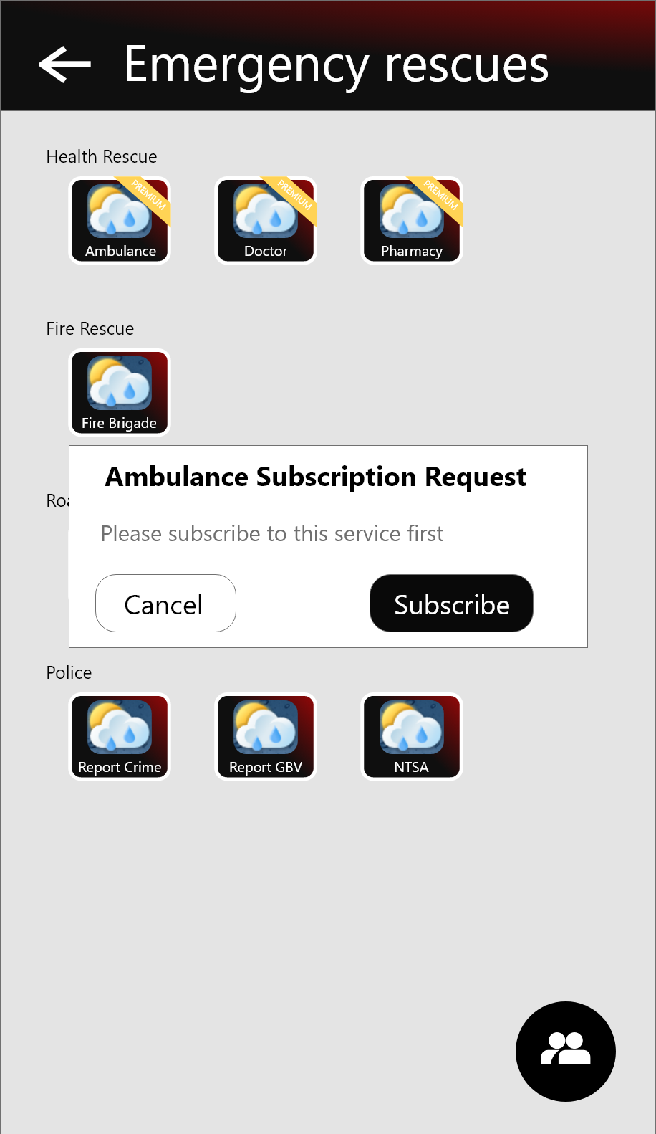Select the Pharmacy service tile
Viewport: 656px width, 1134px height.
pyautogui.click(x=412, y=221)
